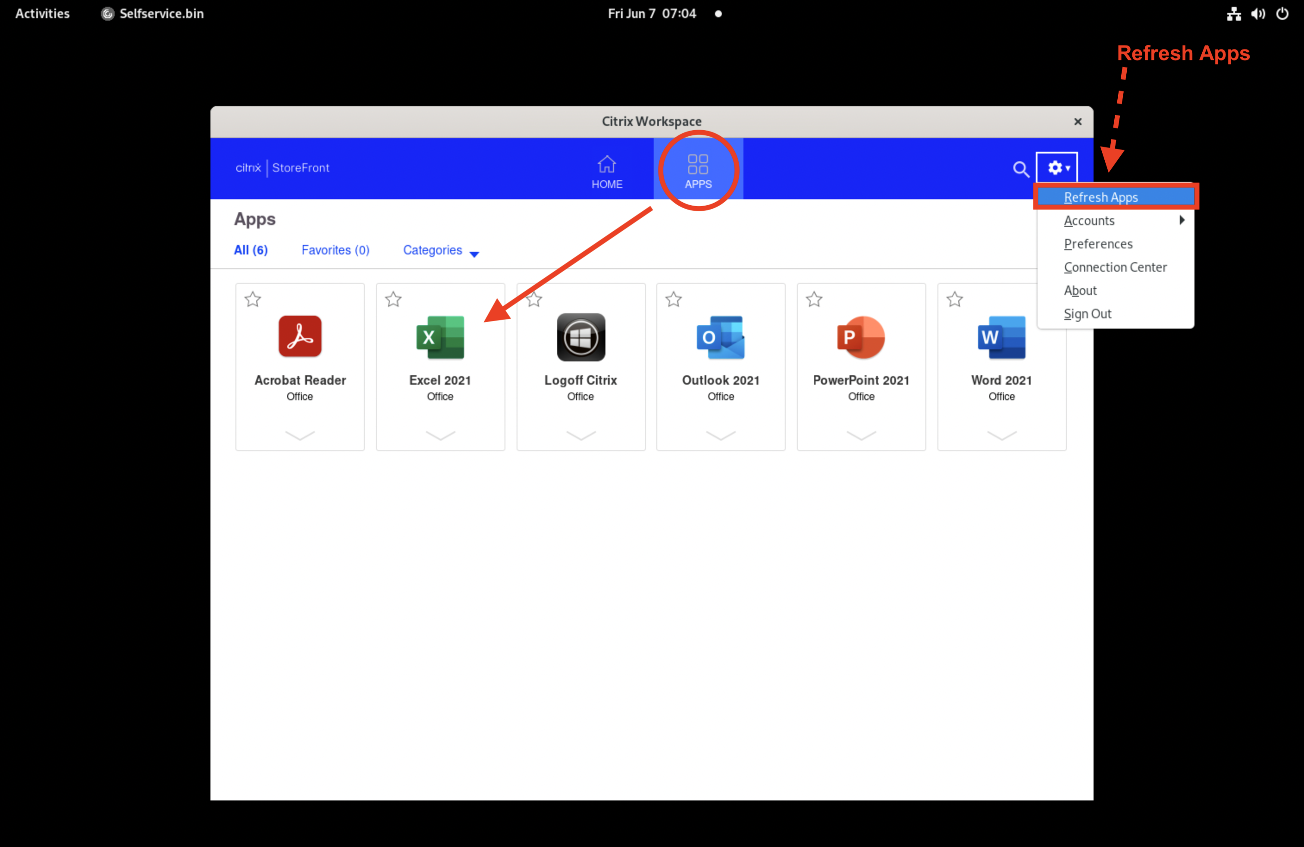
Task: Click the Excel 2021 app title
Action: (440, 380)
